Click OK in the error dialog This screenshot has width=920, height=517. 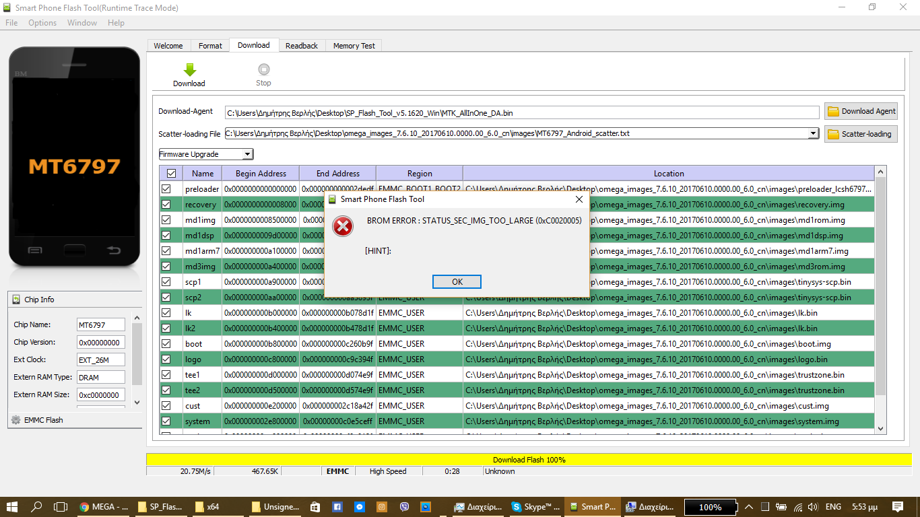pyautogui.click(x=457, y=281)
